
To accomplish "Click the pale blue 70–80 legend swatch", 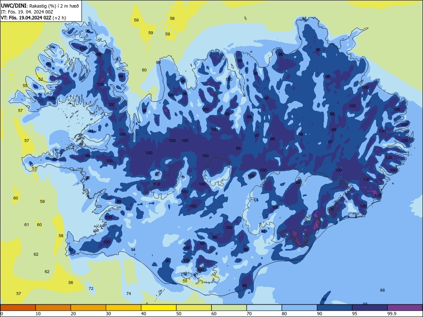I will 264,308.
